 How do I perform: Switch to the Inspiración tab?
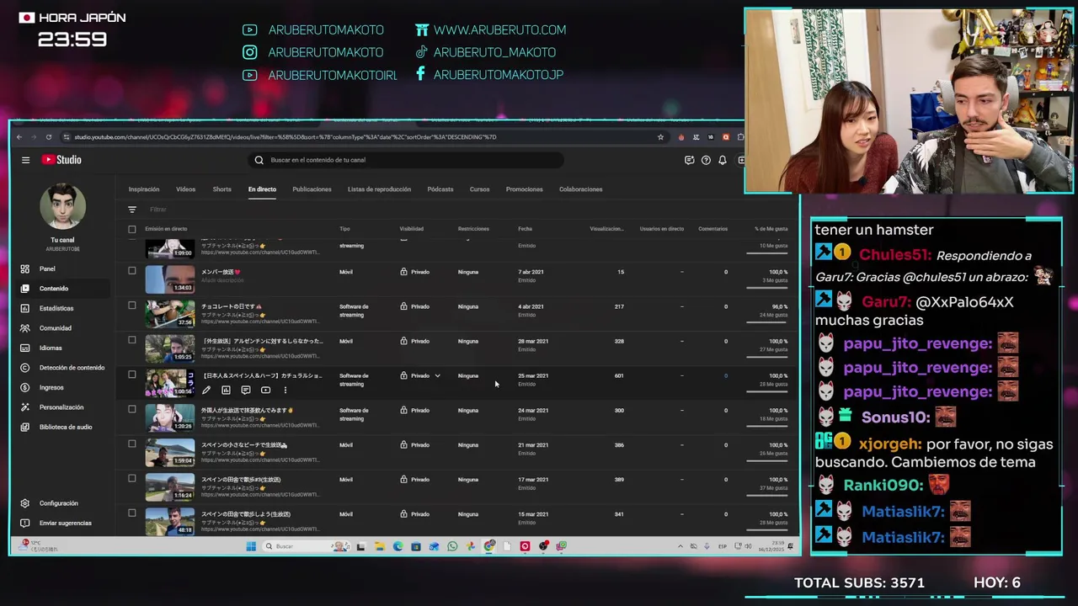144,189
